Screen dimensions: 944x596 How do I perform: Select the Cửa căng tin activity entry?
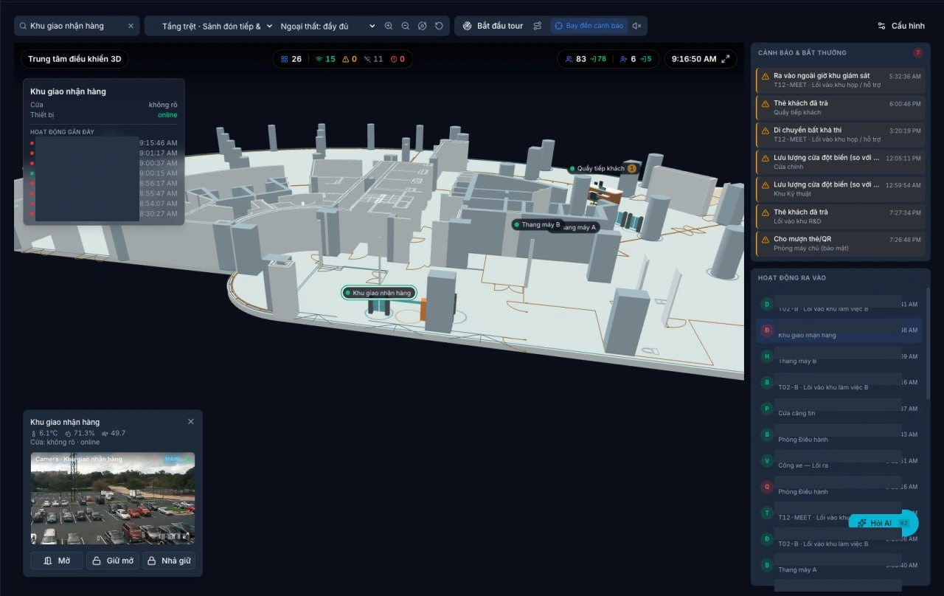coord(839,409)
